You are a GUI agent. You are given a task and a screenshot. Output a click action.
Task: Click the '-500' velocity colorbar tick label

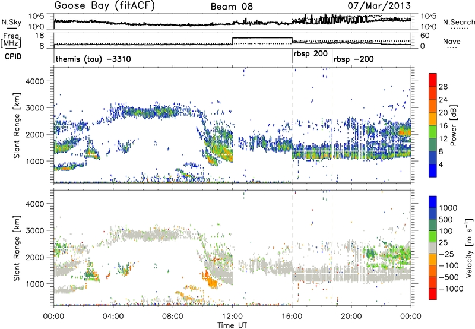(449, 277)
